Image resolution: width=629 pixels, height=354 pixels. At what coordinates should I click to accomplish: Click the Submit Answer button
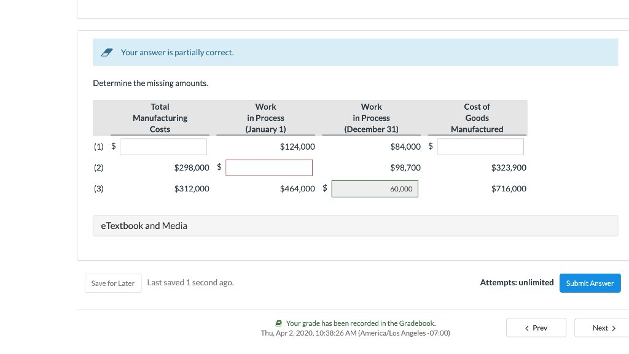pos(590,283)
